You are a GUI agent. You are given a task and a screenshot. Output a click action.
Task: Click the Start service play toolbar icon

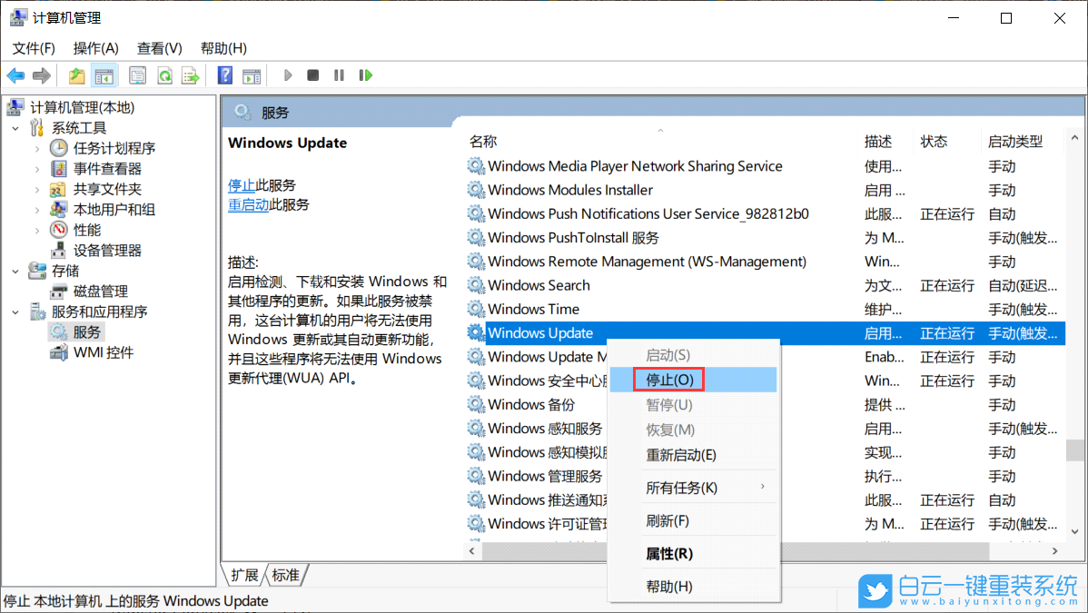288,75
